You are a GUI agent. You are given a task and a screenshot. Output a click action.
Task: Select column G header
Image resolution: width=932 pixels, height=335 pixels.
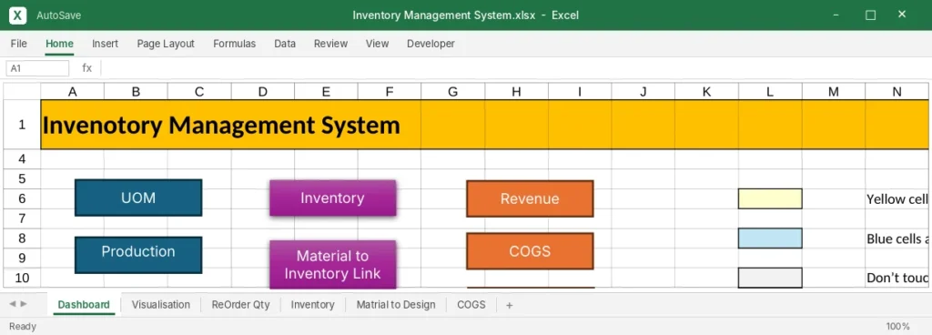click(x=453, y=91)
